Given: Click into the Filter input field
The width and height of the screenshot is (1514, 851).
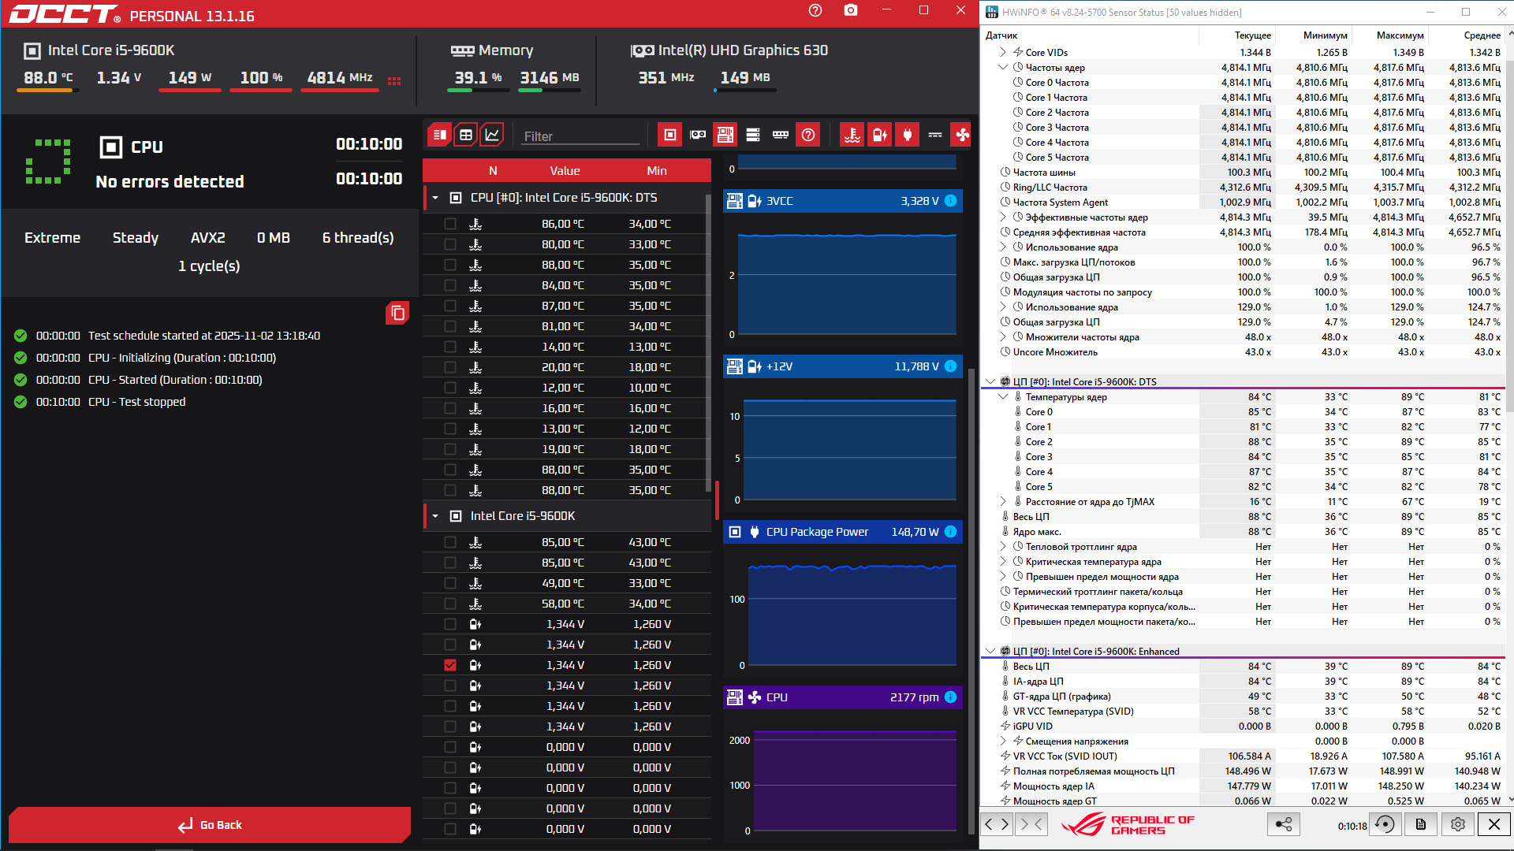Looking at the screenshot, I should click(x=580, y=136).
